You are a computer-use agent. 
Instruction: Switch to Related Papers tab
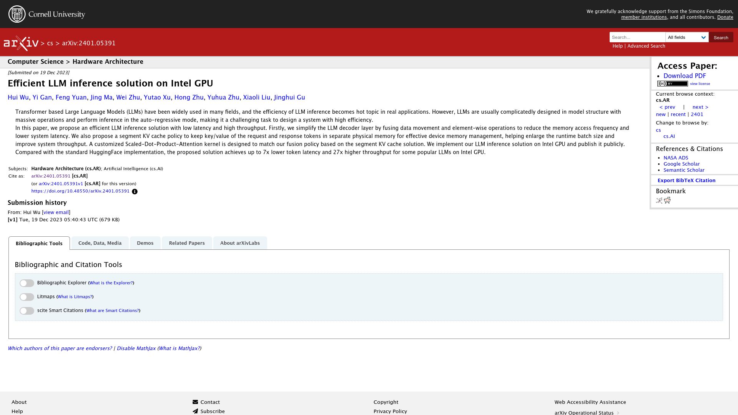(x=187, y=243)
